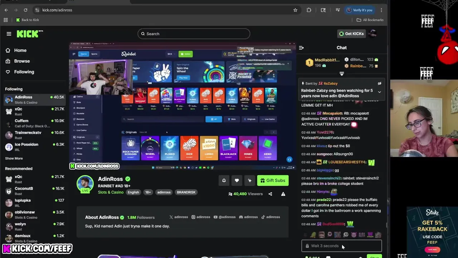The height and width of the screenshot is (258, 458).
Task: Expand the pinned chat message chevron
Action: tap(379, 92)
